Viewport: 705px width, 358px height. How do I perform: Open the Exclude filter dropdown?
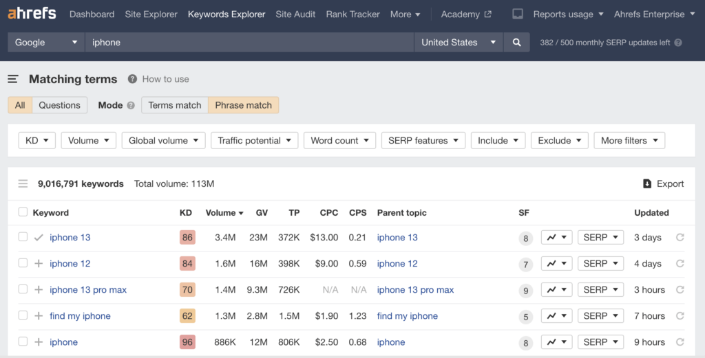pos(560,140)
